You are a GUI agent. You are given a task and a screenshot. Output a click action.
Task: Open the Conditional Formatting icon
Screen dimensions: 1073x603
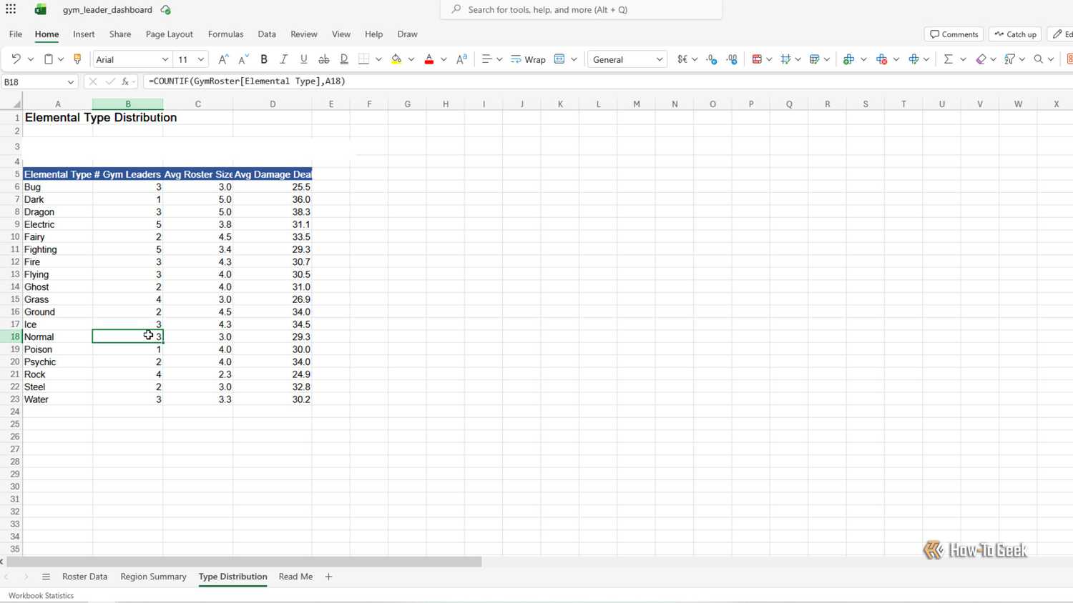(x=757, y=59)
